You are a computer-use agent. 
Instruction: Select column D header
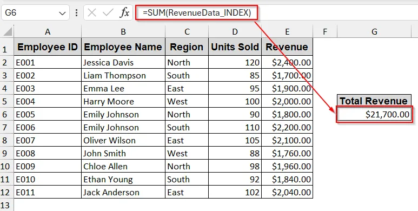click(x=235, y=32)
